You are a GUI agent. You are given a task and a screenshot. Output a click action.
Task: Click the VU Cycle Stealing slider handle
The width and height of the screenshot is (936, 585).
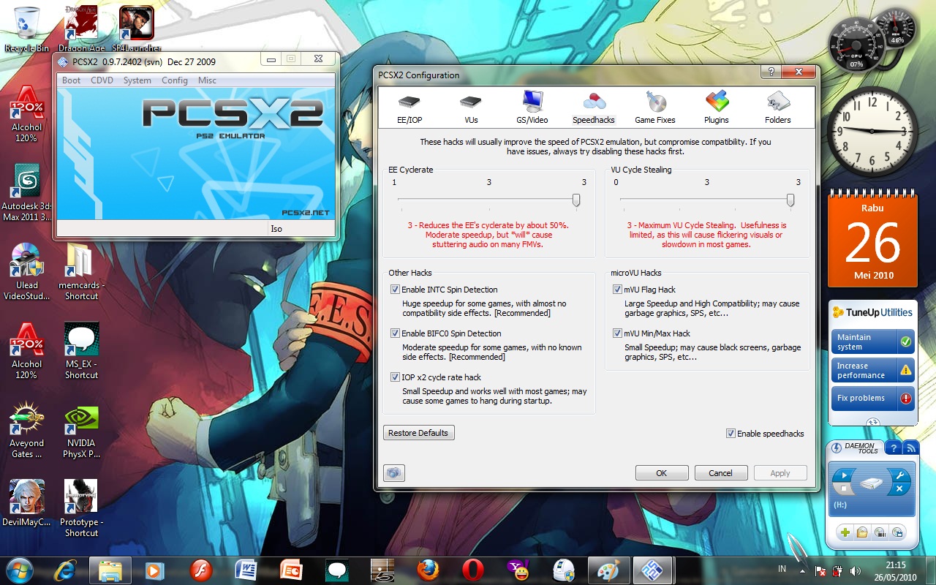point(790,200)
